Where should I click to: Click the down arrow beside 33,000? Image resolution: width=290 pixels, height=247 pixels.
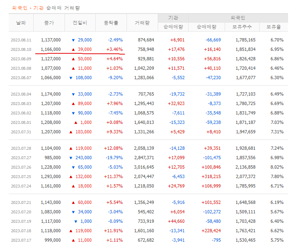point(73,94)
